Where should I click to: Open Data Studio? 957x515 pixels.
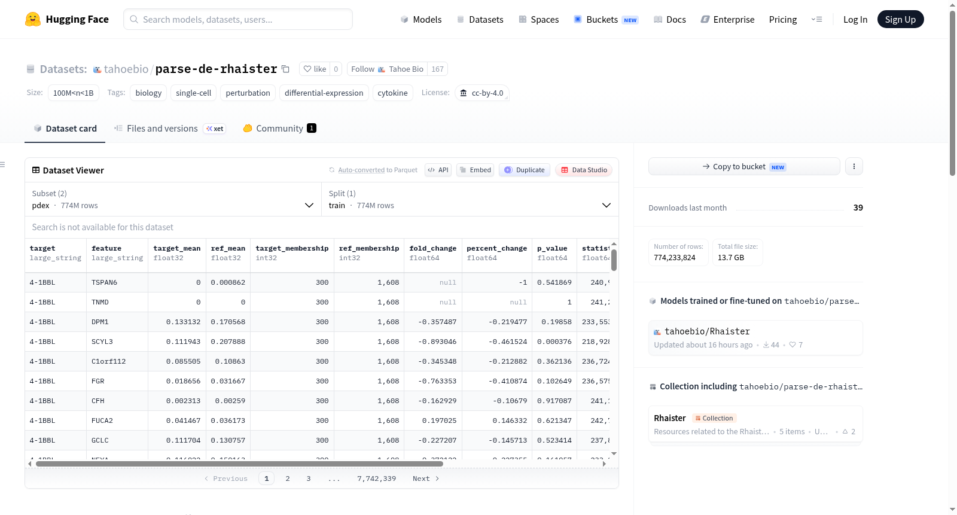[584, 170]
